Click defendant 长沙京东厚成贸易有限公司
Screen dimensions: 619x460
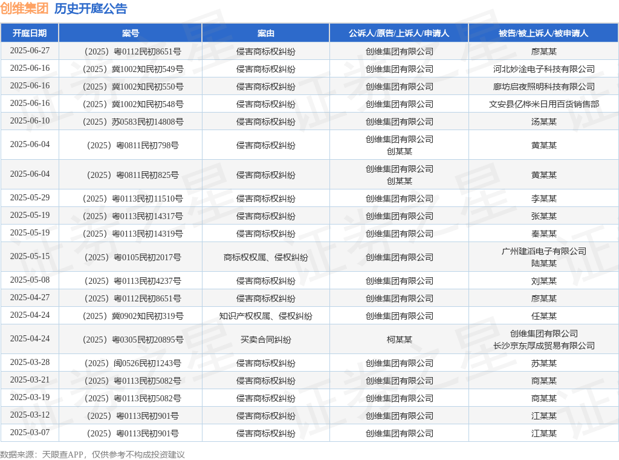[543, 346]
